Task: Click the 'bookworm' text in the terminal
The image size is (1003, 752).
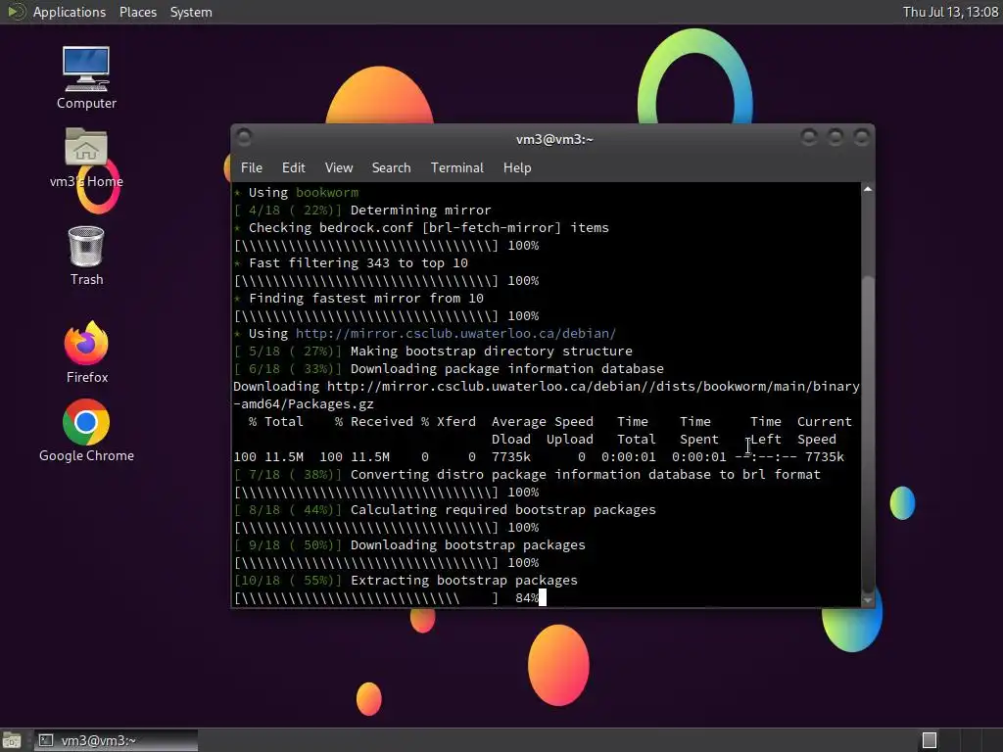Action: (x=327, y=193)
